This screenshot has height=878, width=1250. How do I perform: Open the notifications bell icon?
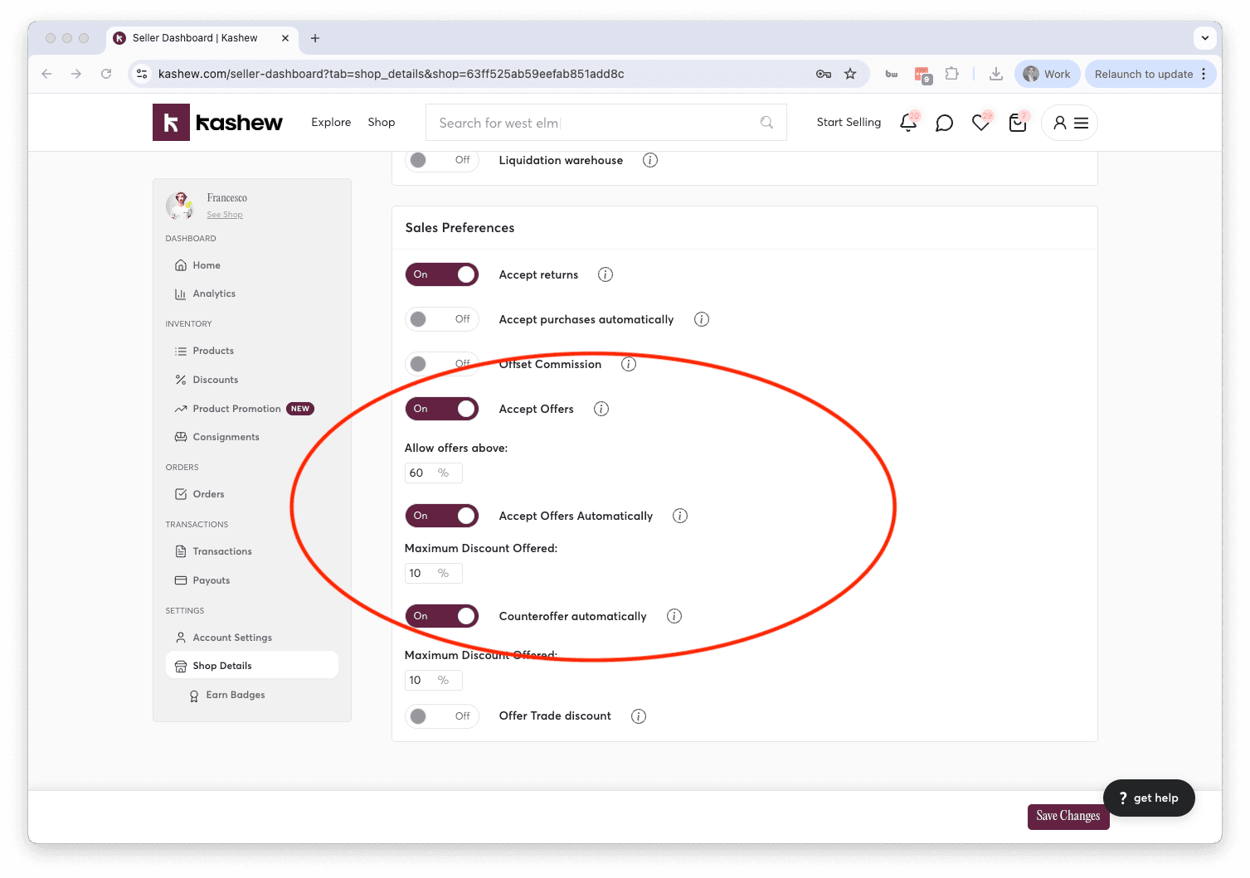[x=908, y=123]
